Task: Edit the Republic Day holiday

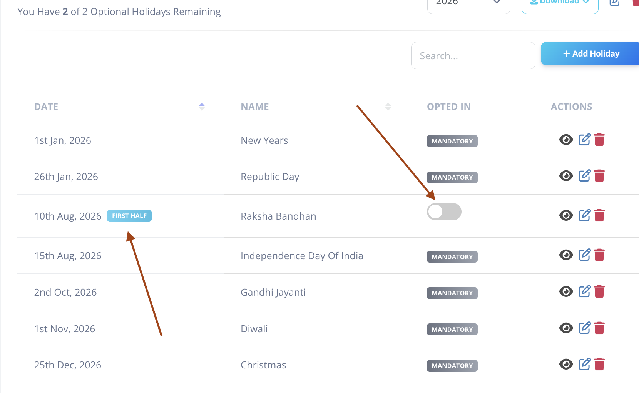Action: click(x=584, y=176)
